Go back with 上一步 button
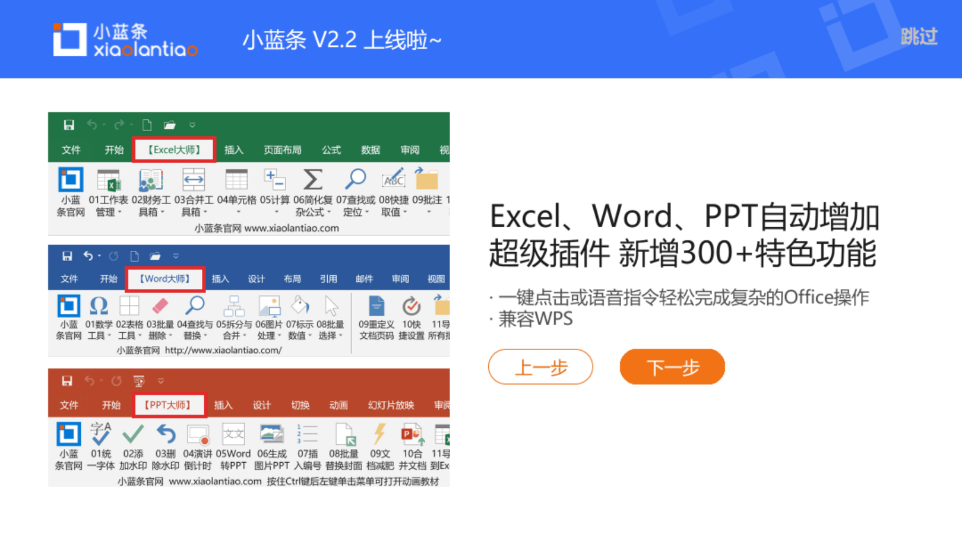This screenshot has height=534, width=962. (x=540, y=367)
